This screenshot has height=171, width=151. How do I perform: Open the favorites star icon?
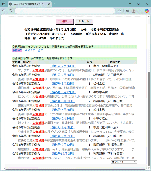127,11
